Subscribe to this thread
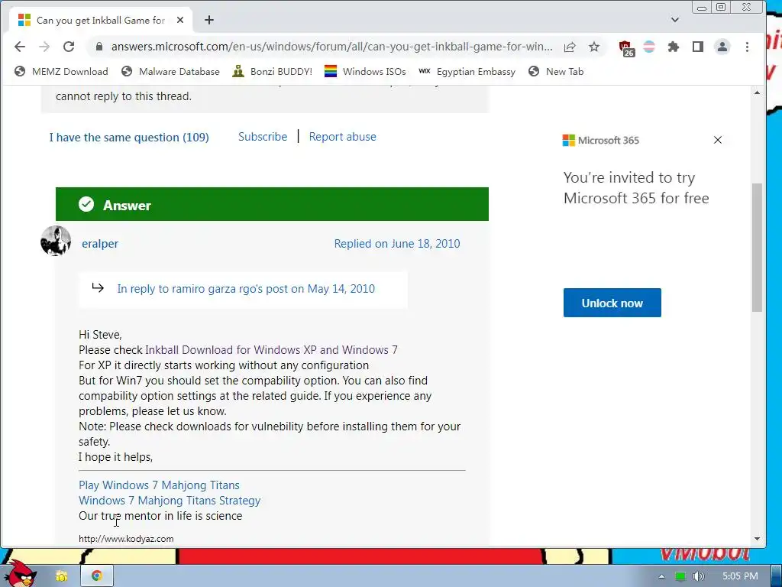Screen dimensions: 782x587 pyautogui.click(x=263, y=137)
